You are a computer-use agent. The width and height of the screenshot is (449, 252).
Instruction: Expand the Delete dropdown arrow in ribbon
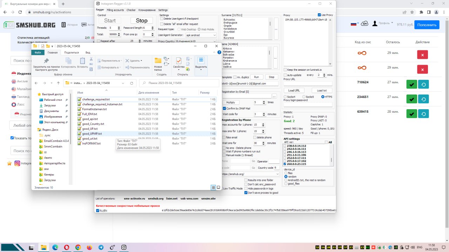click(141, 61)
